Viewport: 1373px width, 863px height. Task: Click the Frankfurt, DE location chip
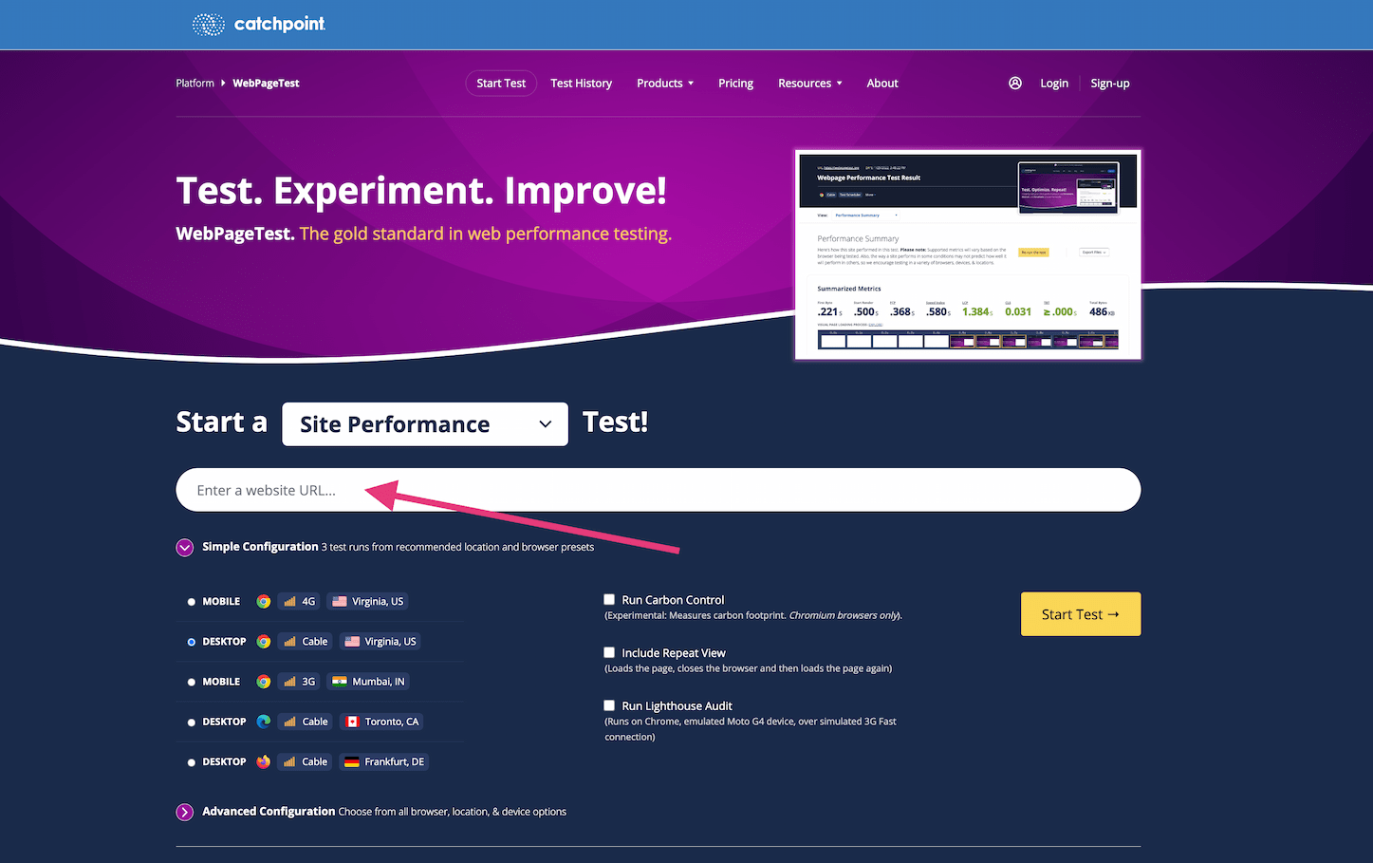pos(384,761)
